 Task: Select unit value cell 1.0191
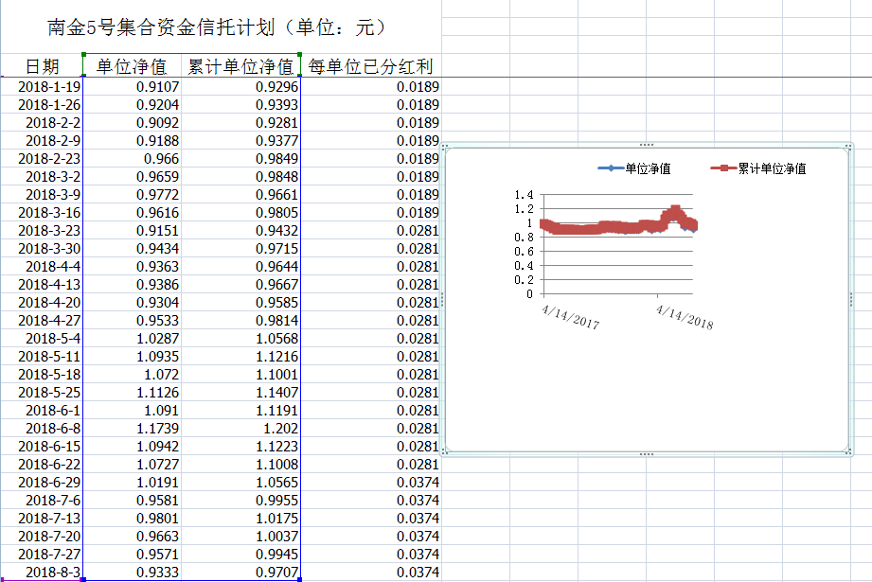pyautogui.click(x=132, y=482)
